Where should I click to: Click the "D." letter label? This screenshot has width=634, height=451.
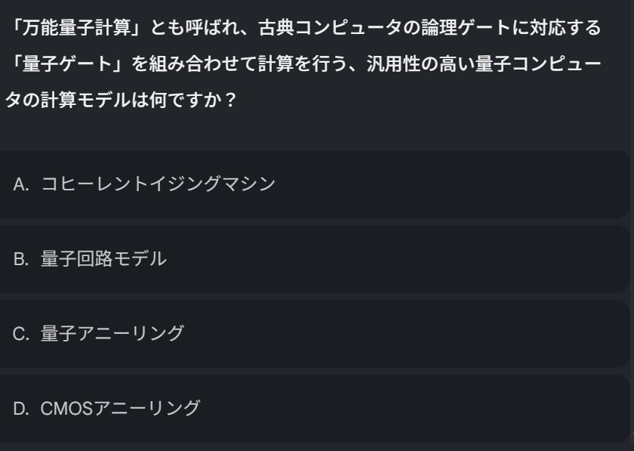tap(21, 408)
